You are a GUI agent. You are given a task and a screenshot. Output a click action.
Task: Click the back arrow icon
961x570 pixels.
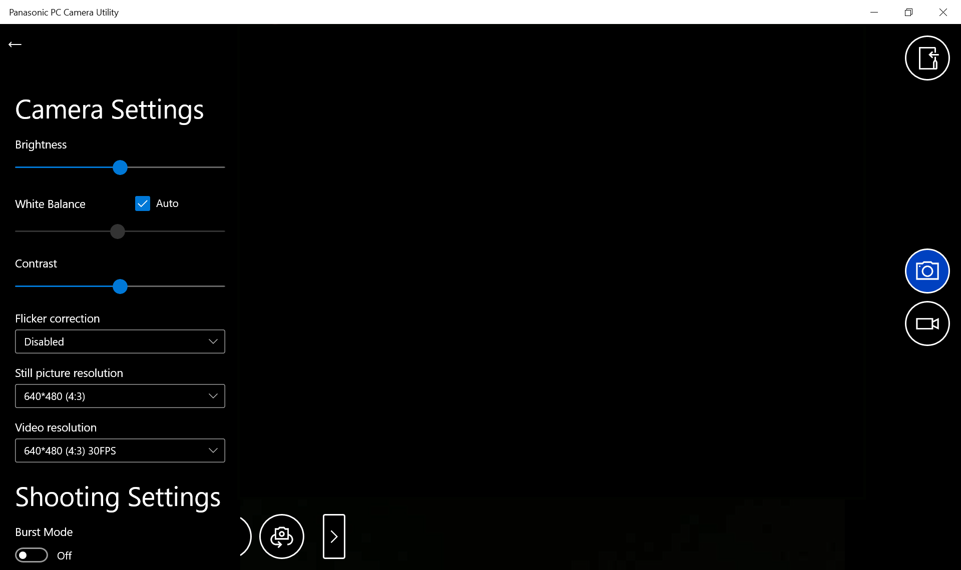click(15, 44)
